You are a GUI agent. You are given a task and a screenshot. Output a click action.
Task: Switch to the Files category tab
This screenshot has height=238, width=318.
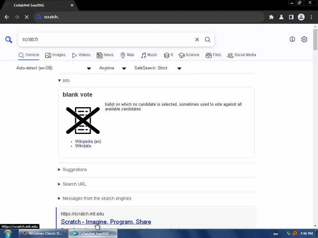213,55
